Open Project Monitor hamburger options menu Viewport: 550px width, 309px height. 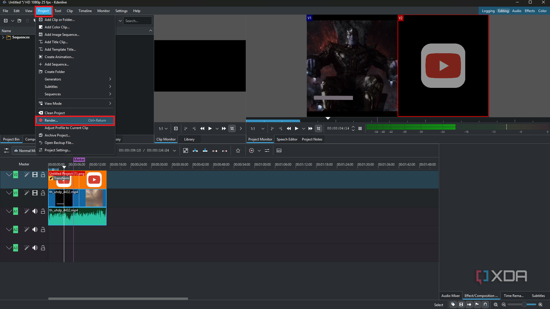[360, 129]
